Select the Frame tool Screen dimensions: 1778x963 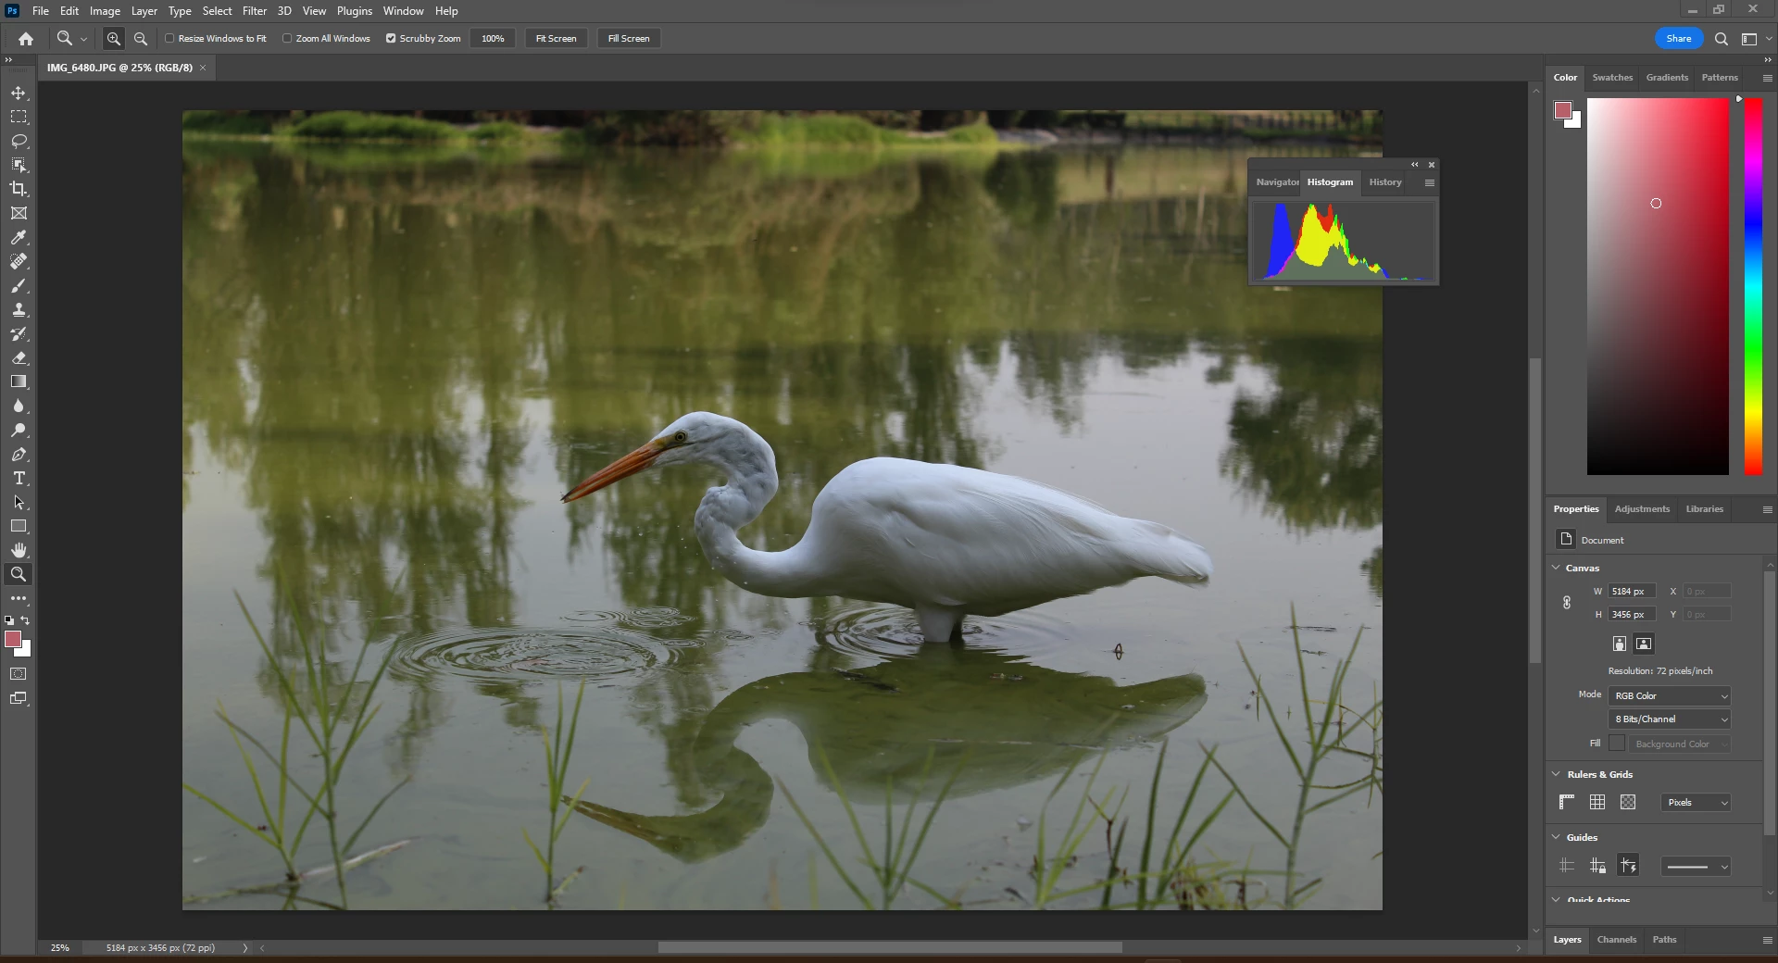19,214
